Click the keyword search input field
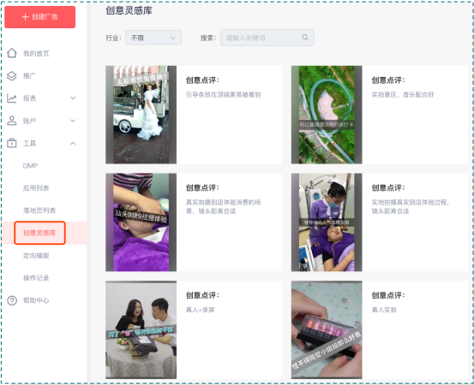 pos(267,38)
